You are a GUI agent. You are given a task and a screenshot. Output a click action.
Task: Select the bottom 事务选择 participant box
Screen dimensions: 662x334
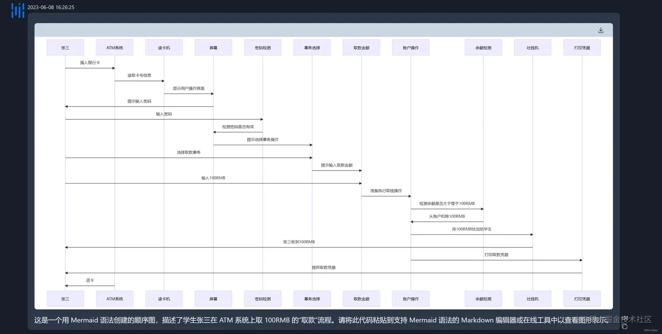(312, 299)
